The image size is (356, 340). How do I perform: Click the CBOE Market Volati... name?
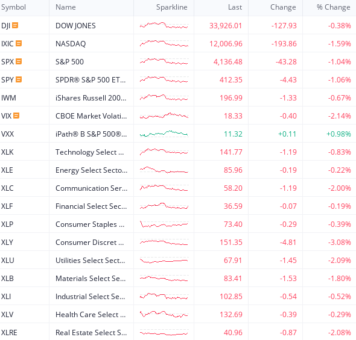91,116
